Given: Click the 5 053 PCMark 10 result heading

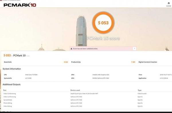Looking at the screenshot, I should [16, 55].
